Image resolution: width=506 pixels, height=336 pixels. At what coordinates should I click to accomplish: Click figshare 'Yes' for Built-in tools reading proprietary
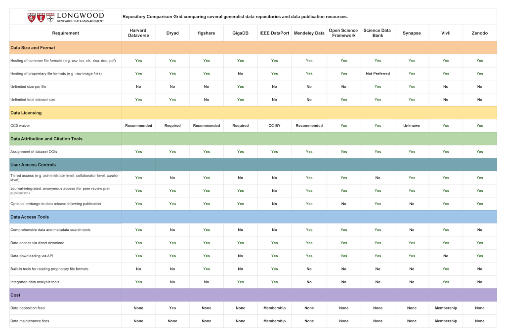click(207, 269)
